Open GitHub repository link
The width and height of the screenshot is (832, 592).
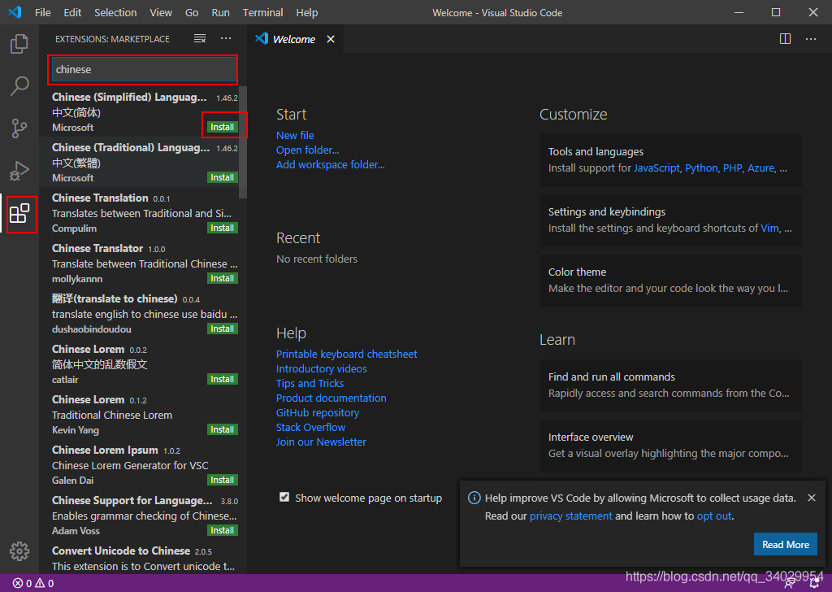tap(318, 412)
